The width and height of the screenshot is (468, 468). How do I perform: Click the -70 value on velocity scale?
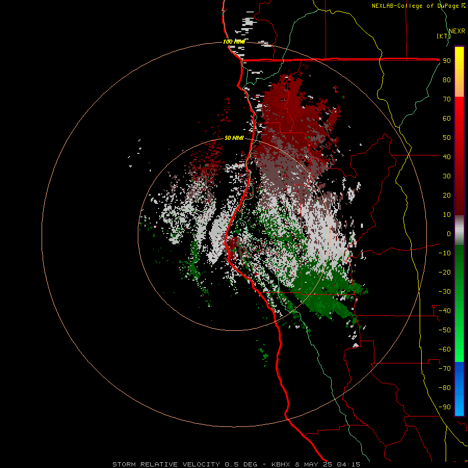pos(445,369)
